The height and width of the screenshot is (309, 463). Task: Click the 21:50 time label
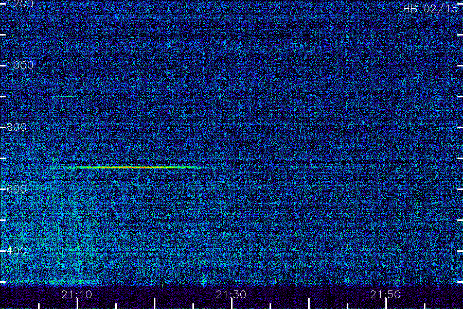tap(385, 295)
